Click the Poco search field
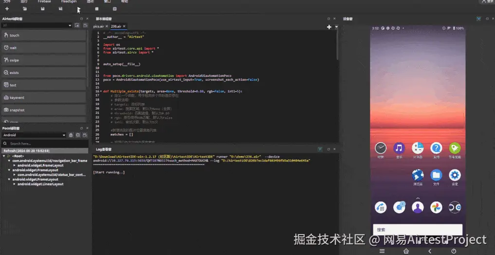The image size is (495, 255). pos(45,144)
